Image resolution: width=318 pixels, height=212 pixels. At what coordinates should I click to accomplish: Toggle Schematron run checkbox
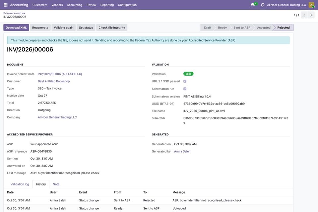pyautogui.click(x=185, y=89)
